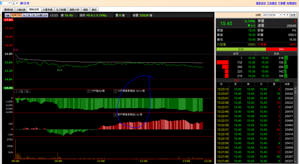Click the tick list vertical scrollbar

[x=295, y=125]
